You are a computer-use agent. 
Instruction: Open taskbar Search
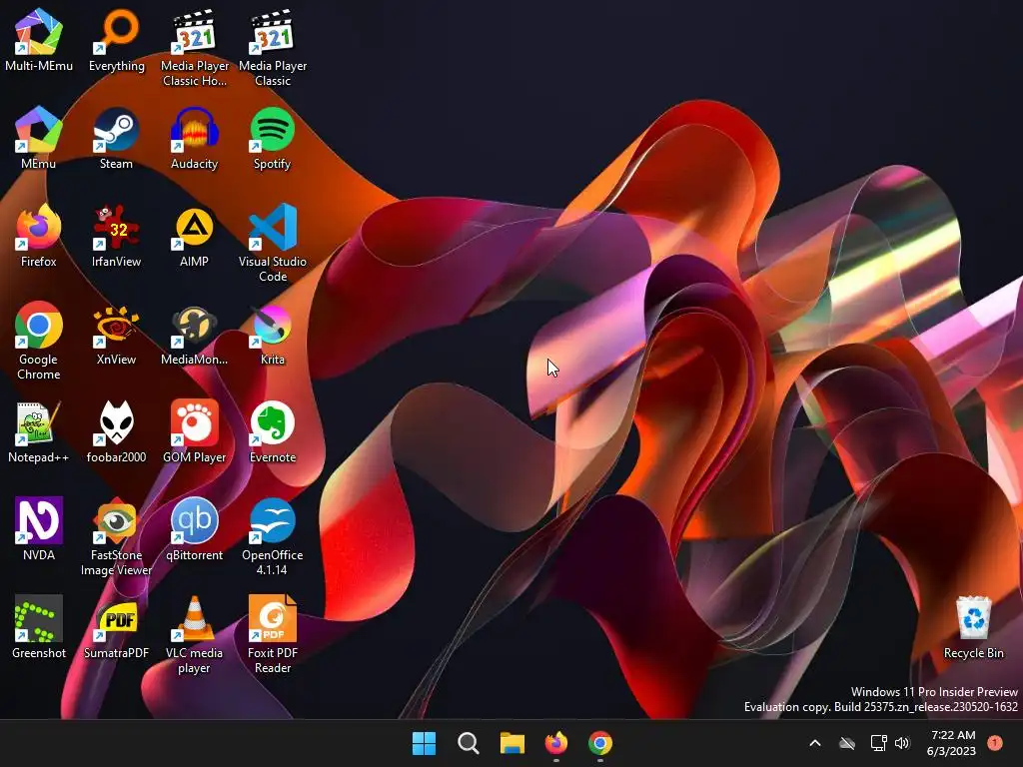click(469, 743)
